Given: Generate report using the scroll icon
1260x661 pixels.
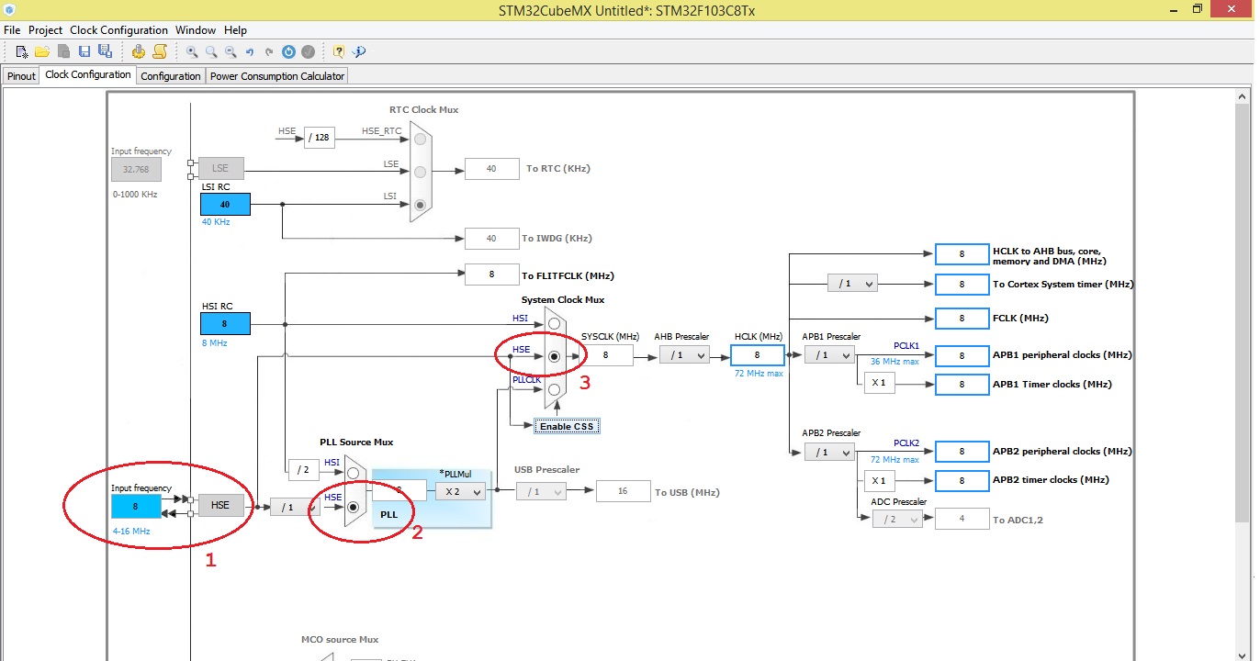Looking at the screenshot, I should [x=160, y=51].
